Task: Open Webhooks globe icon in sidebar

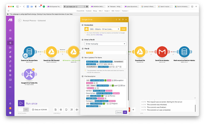Action: click(x=10, y=57)
